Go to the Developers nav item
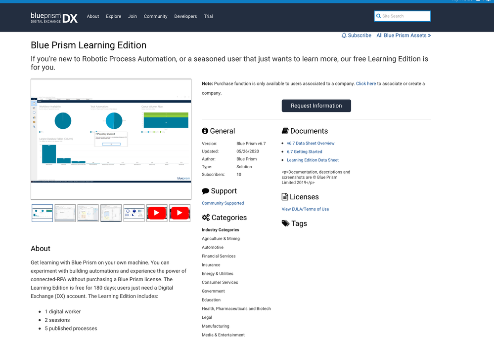494x337 pixels. point(185,16)
